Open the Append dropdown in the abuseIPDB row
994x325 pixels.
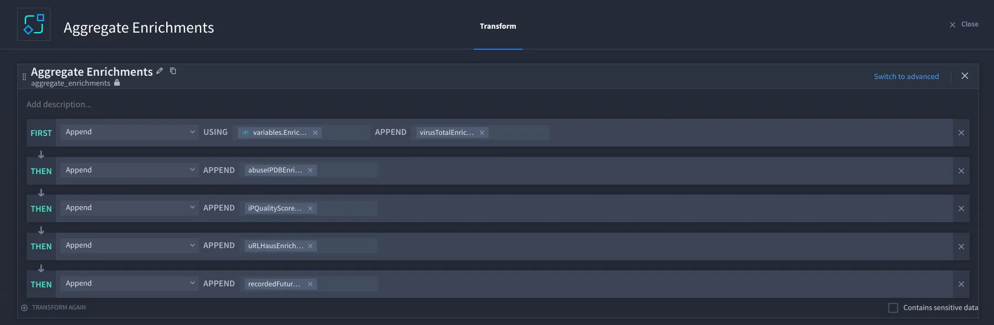130,170
